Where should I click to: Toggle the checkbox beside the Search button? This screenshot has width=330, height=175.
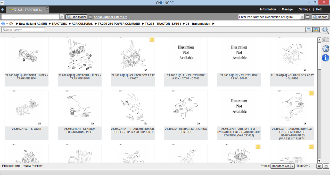coord(308,17)
